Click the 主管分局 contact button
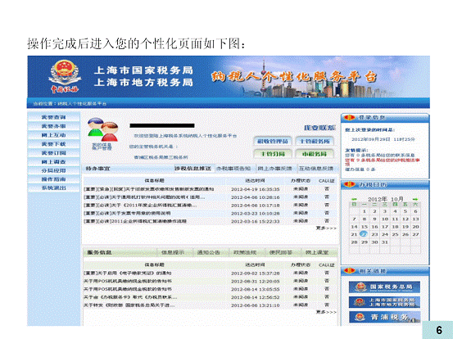453x339 pixels. click(x=273, y=154)
